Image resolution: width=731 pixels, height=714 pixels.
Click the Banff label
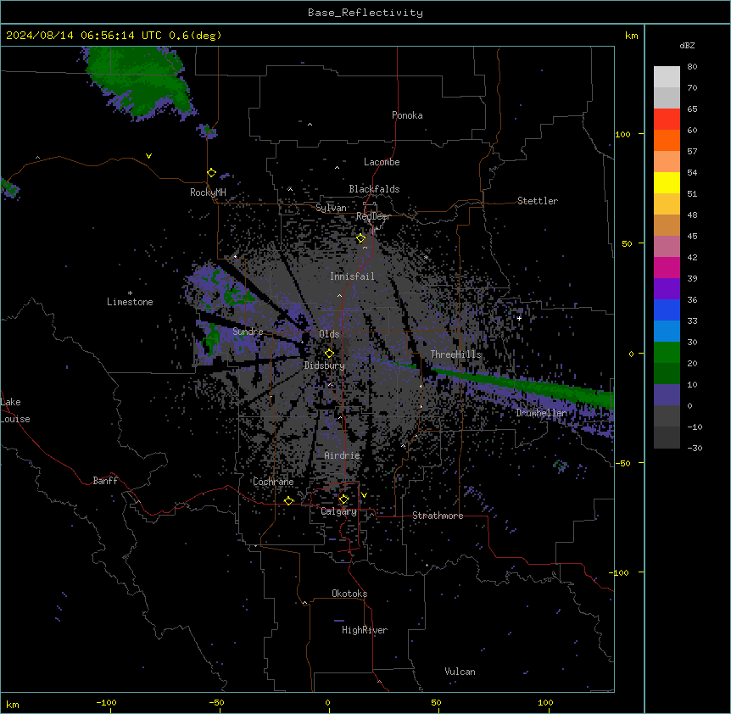[105, 481]
